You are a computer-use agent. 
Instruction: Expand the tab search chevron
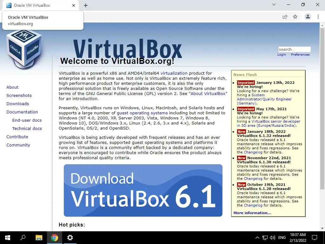[274, 4]
